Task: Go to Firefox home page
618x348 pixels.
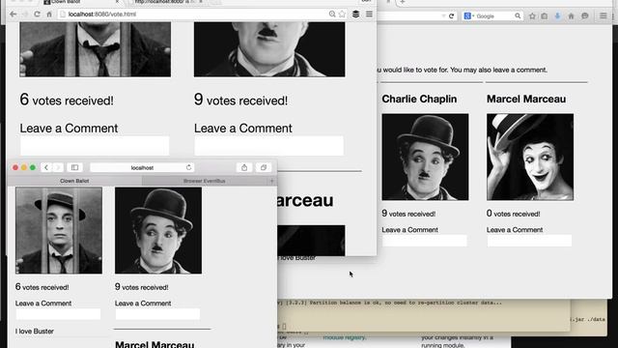Action: point(571,16)
